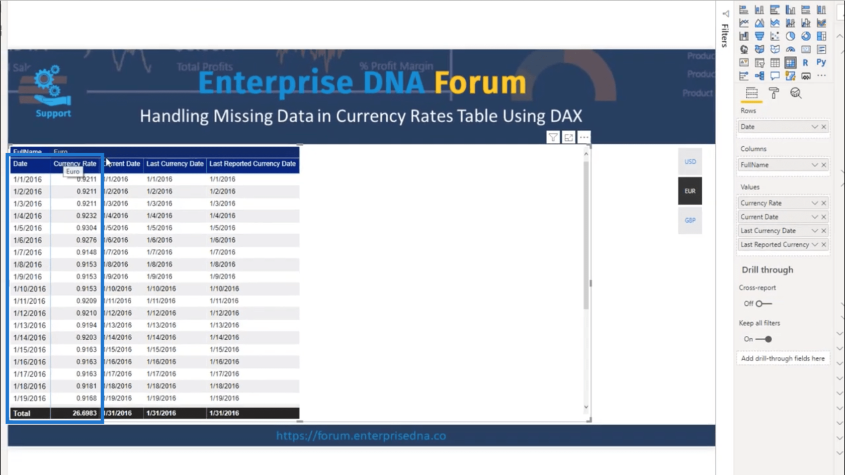Open the Date field dropdown in Rows
845x475 pixels.
(814, 127)
